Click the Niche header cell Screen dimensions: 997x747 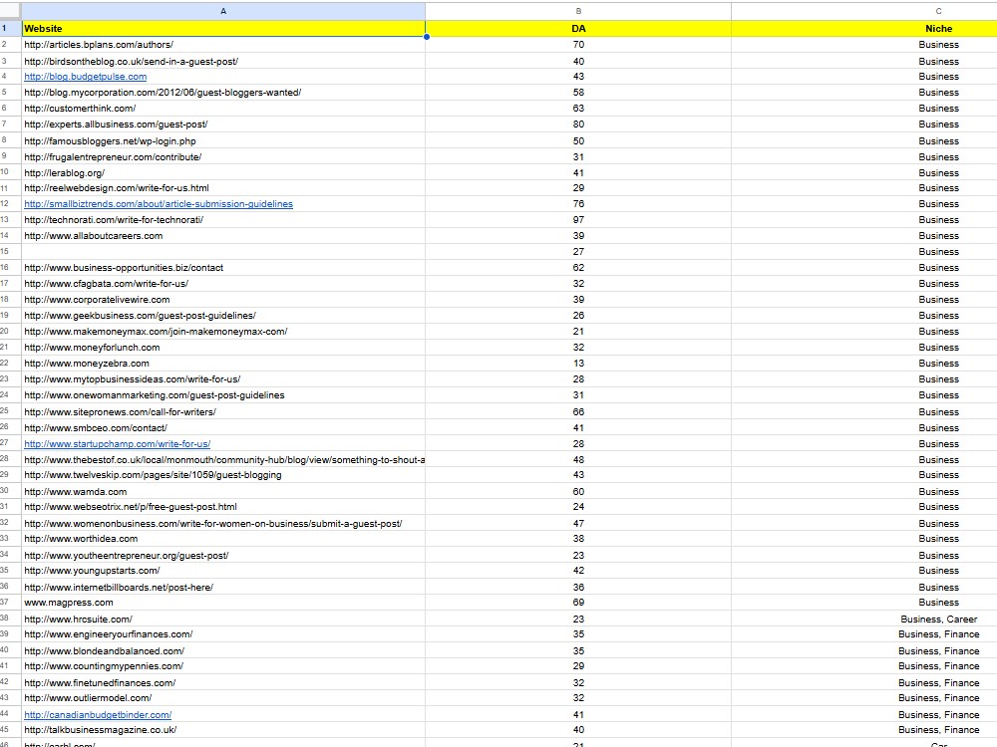[x=864, y=29]
